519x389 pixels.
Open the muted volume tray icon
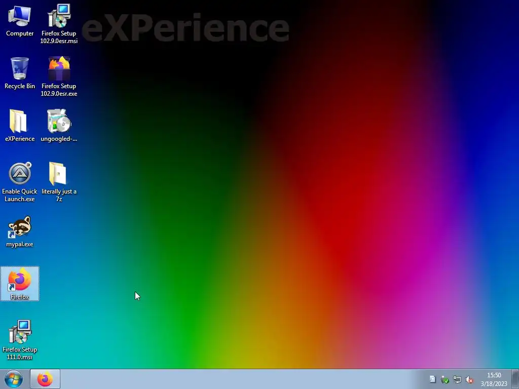[469, 380]
